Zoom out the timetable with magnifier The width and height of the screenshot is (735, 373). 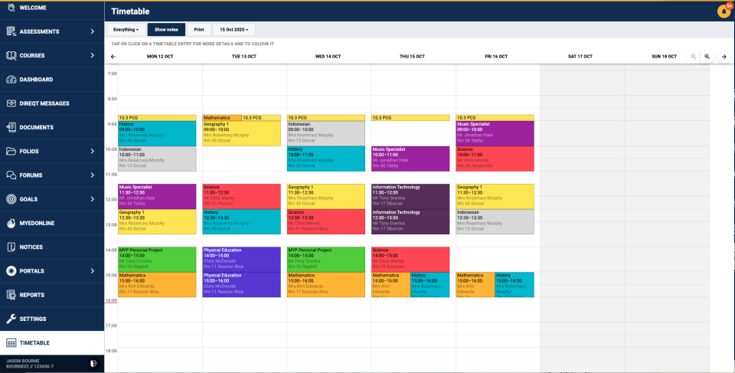point(694,57)
